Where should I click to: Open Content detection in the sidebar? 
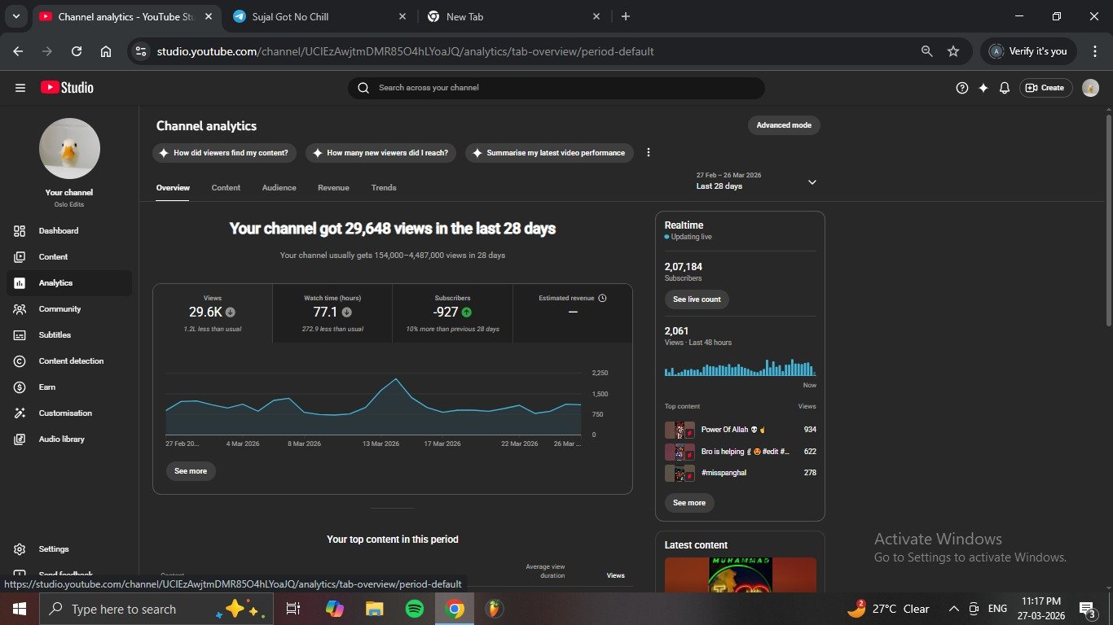pyautogui.click(x=71, y=361)
